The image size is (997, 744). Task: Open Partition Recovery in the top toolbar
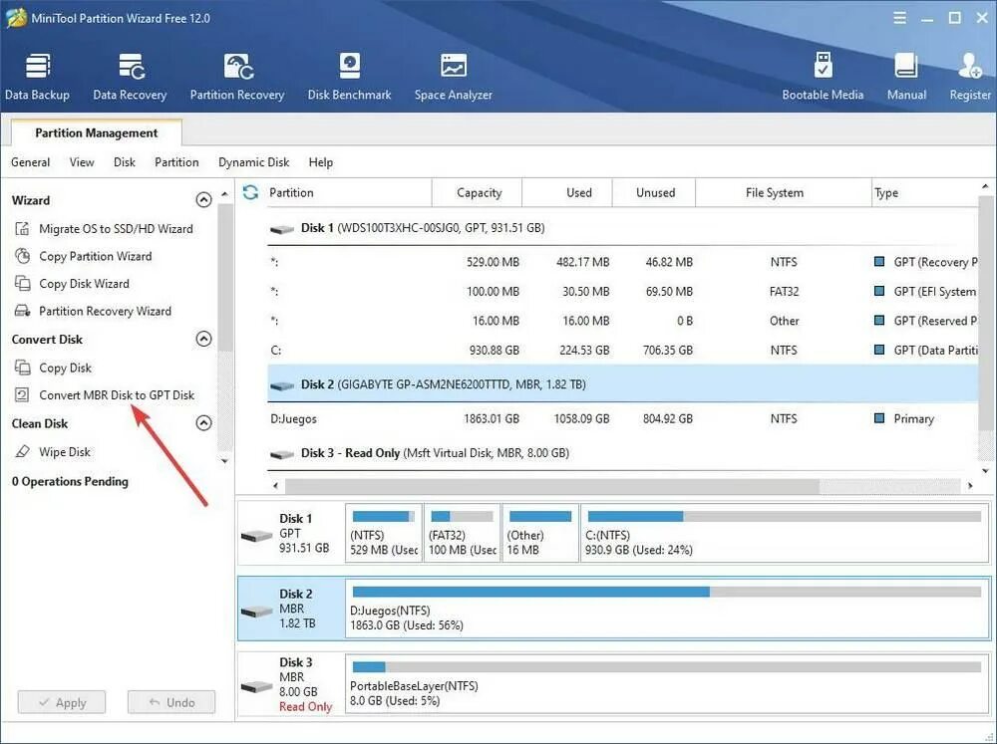click(x=237, y=77)
